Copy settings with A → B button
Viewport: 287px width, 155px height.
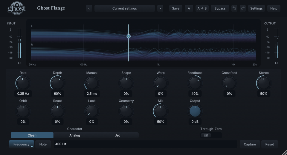[x=202, y=8]
